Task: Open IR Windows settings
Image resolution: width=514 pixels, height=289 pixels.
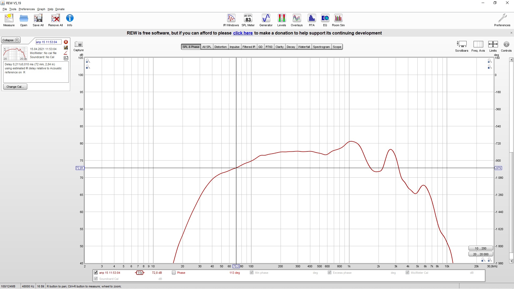Action: pyautogui.click(x=231, y=20)
